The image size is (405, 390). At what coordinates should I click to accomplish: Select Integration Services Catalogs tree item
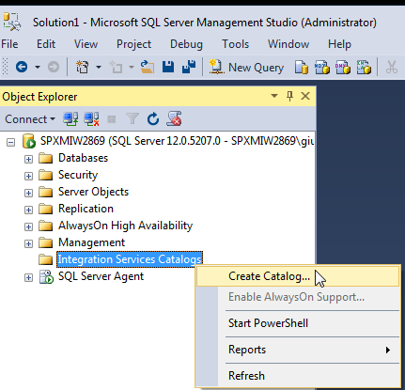tap(130, 259)
